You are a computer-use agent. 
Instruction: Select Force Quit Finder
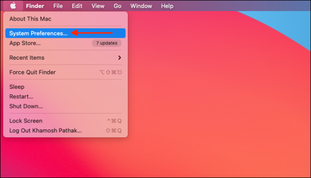(66, 72)
